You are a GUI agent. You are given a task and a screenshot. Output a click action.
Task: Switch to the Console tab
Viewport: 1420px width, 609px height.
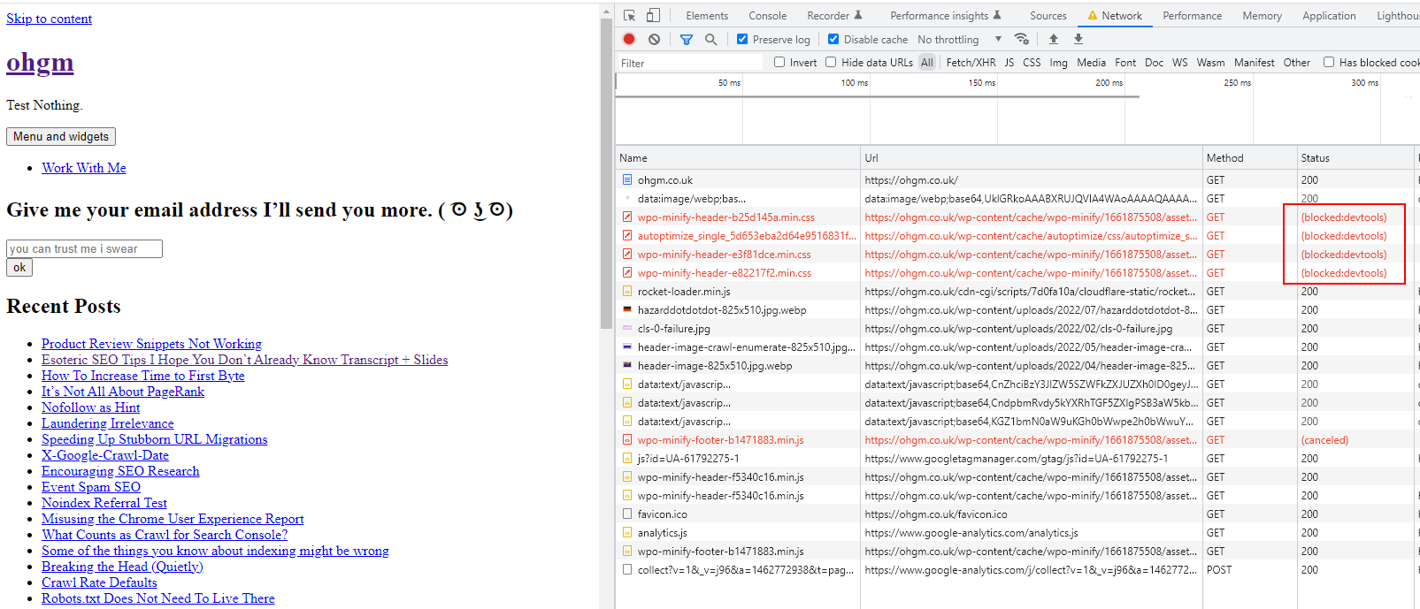click(767, 16)
